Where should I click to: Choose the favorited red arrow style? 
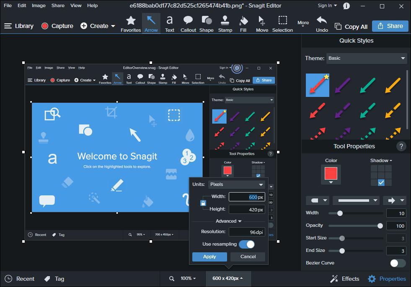318,85
